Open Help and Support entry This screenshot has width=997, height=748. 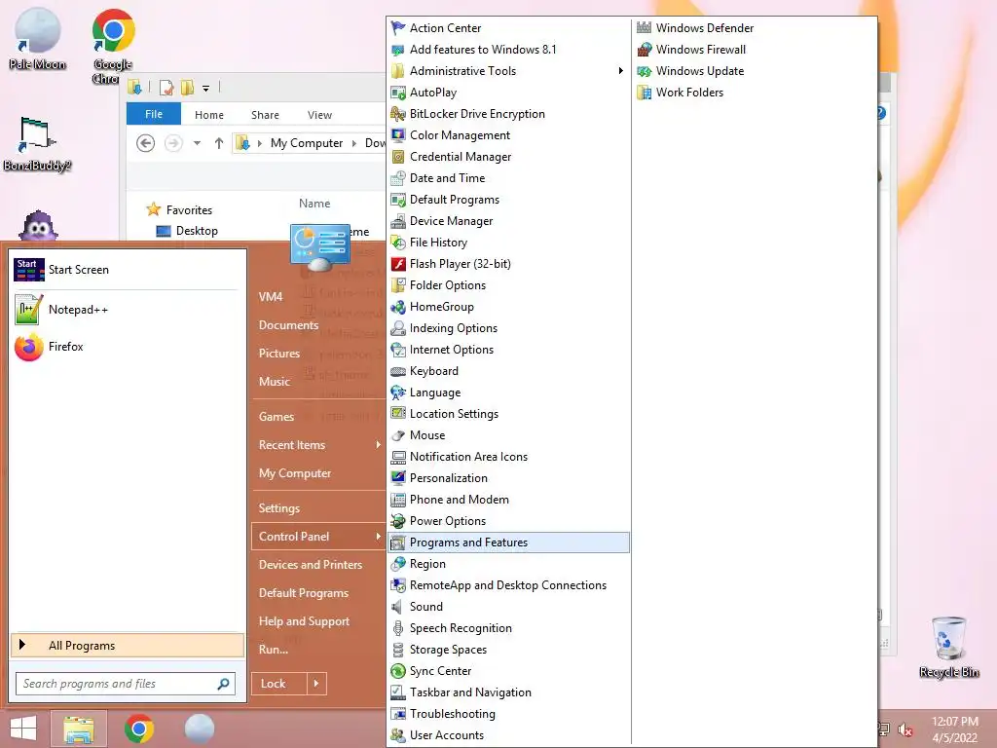304,621
